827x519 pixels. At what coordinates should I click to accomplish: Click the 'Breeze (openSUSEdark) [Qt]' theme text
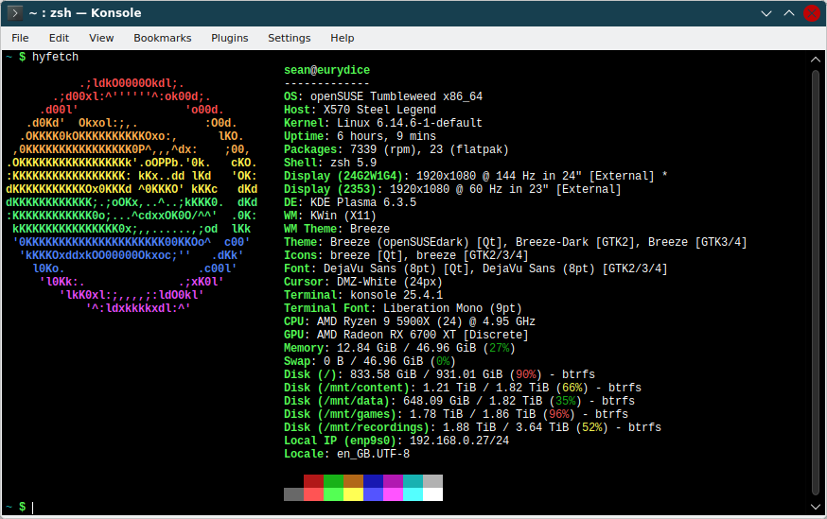pos(415,242)
